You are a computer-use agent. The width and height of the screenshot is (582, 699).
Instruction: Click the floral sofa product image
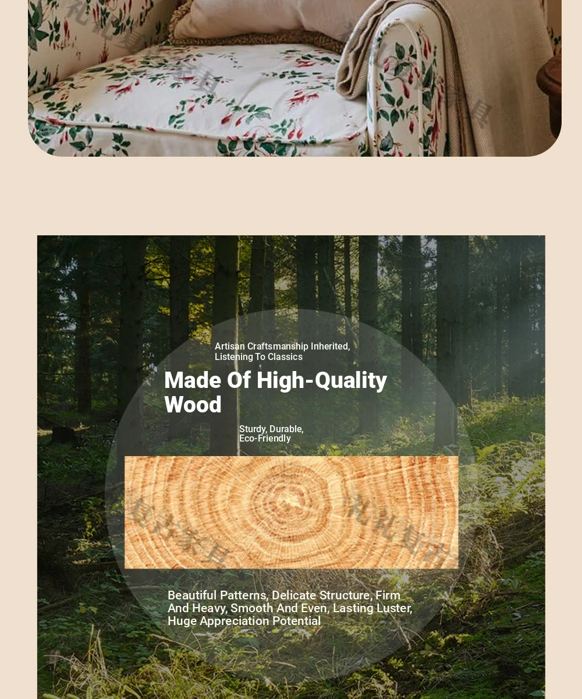click(294, 78)
